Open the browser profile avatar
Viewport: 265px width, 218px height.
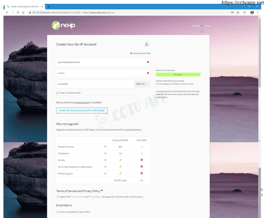[x=252, y=12]
